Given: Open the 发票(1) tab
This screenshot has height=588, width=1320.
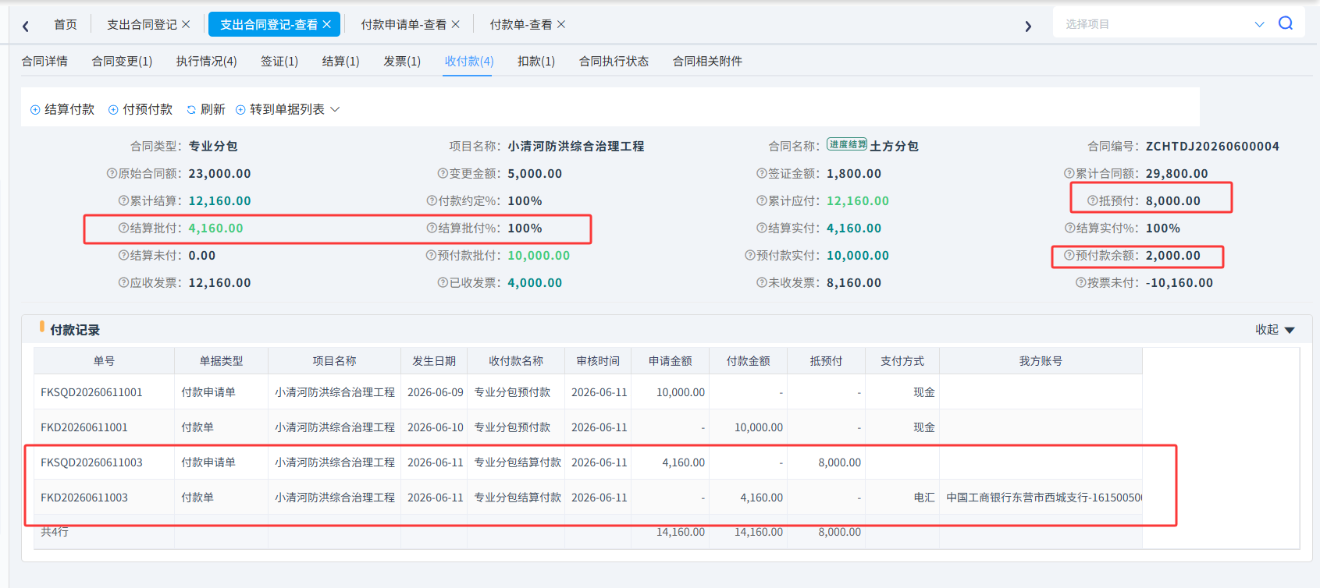Looking at the screenshot, I should [x=402, y=61].
